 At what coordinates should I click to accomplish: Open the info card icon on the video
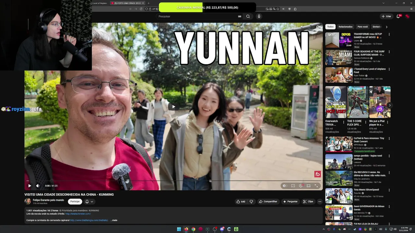pyautogui.click(x=318, y=27)
